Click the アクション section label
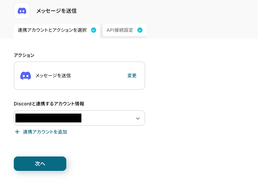Image resolution: width=258 pixels, height=182 pixels. 24,55
